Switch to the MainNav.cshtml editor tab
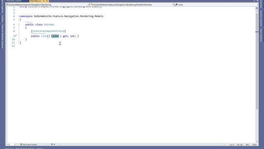The image size is (264, 149). [x=14, y=1]
